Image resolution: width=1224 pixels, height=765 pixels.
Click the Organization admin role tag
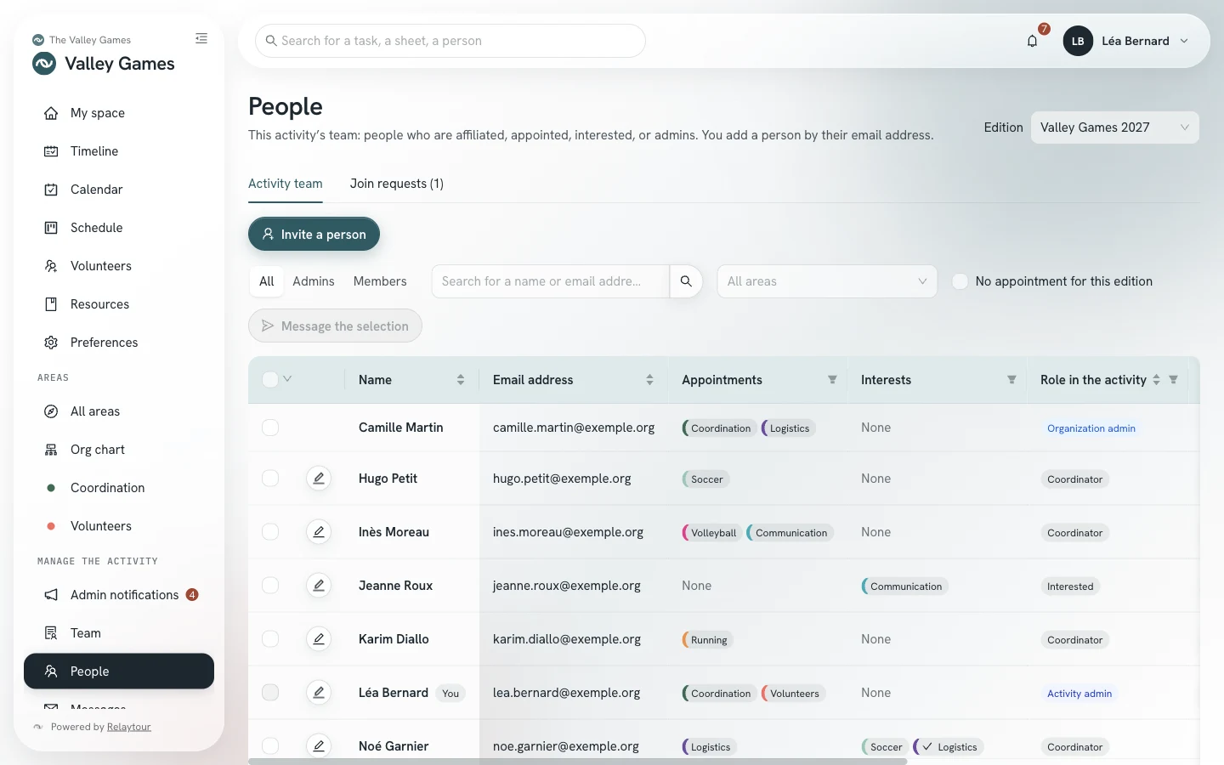(x=1091, y=428)
